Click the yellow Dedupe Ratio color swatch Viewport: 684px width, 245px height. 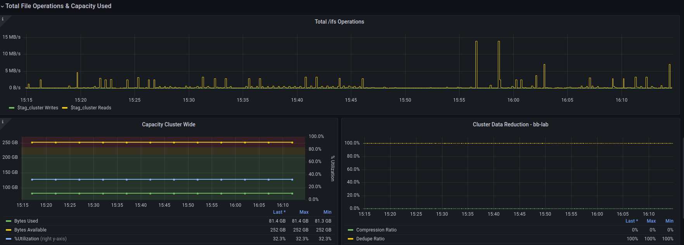351,239
